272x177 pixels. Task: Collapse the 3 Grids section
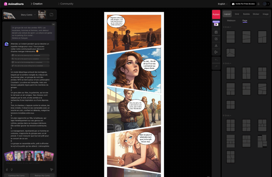[227, 27]
